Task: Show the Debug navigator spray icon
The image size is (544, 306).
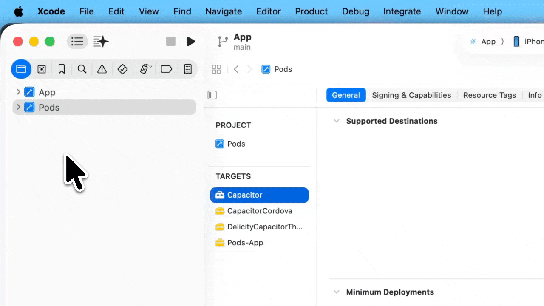Action: coord(146,69)
